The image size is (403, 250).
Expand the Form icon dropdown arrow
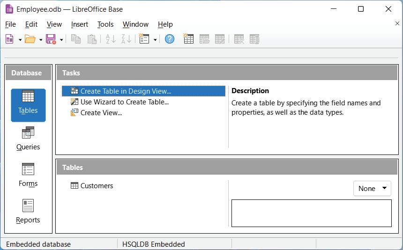tap(155, 40)
